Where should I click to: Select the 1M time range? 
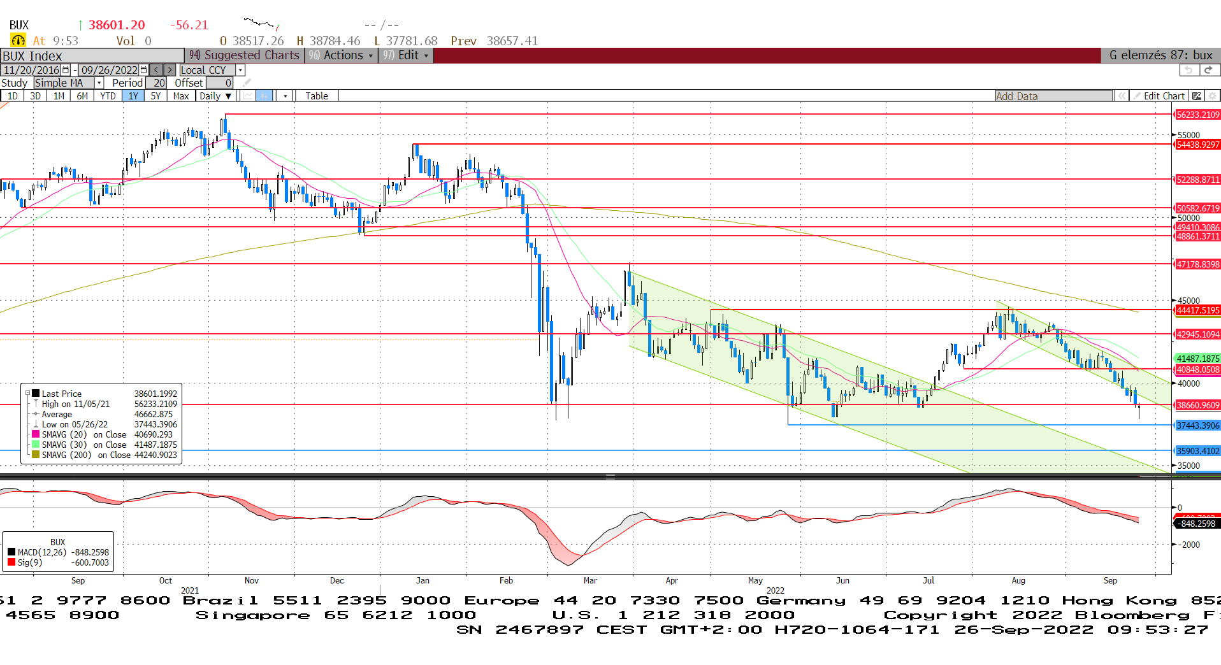coord(59,96)
